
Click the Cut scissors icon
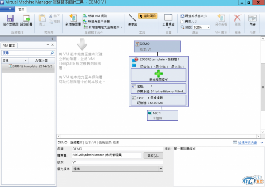pos(51,16)
